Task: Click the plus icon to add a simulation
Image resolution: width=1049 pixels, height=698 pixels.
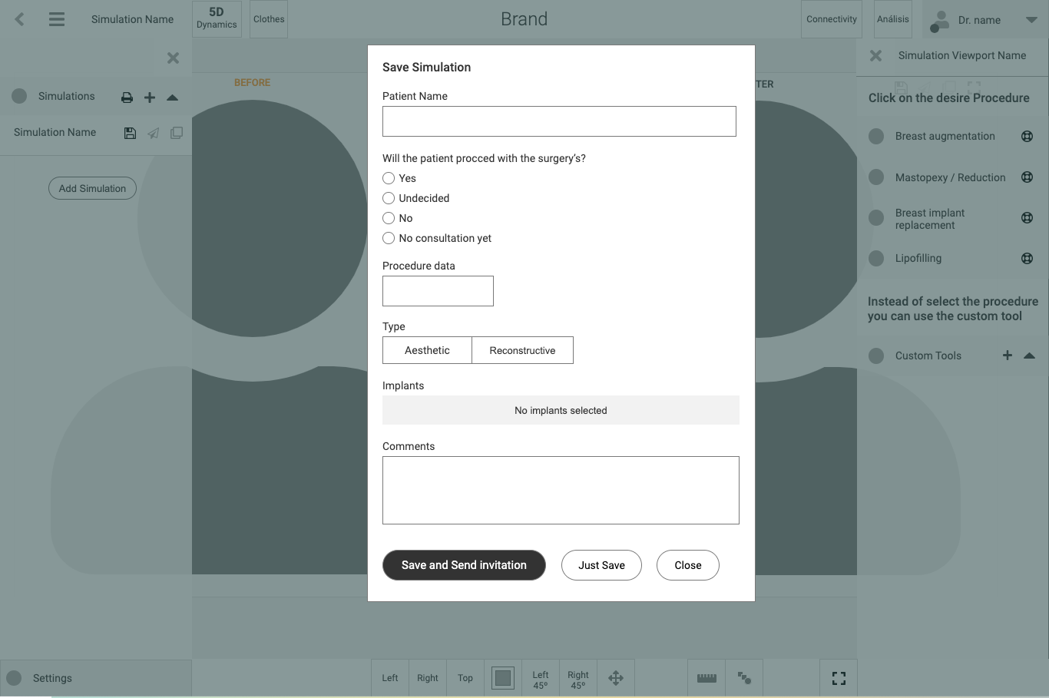Action: click(x=149, y=97)
